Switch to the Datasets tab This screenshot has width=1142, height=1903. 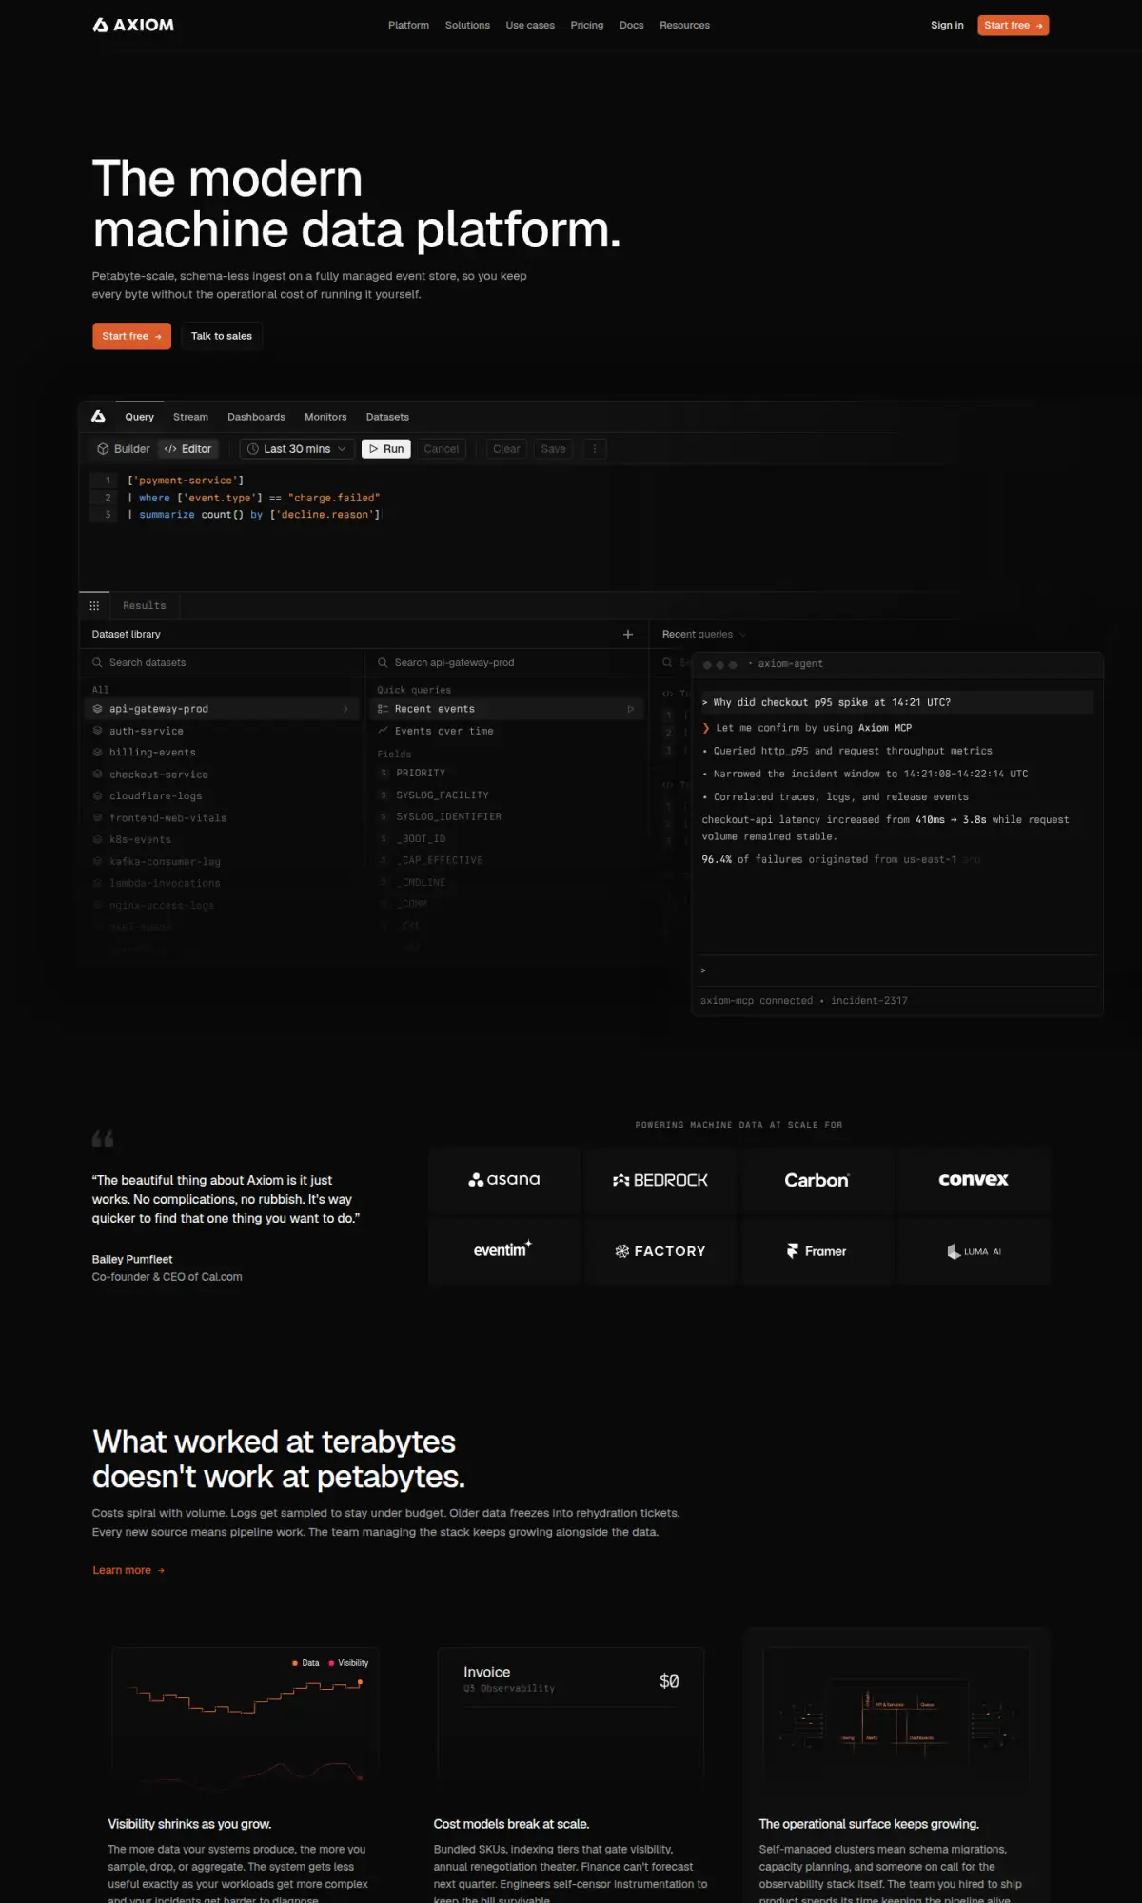[387, 417]
